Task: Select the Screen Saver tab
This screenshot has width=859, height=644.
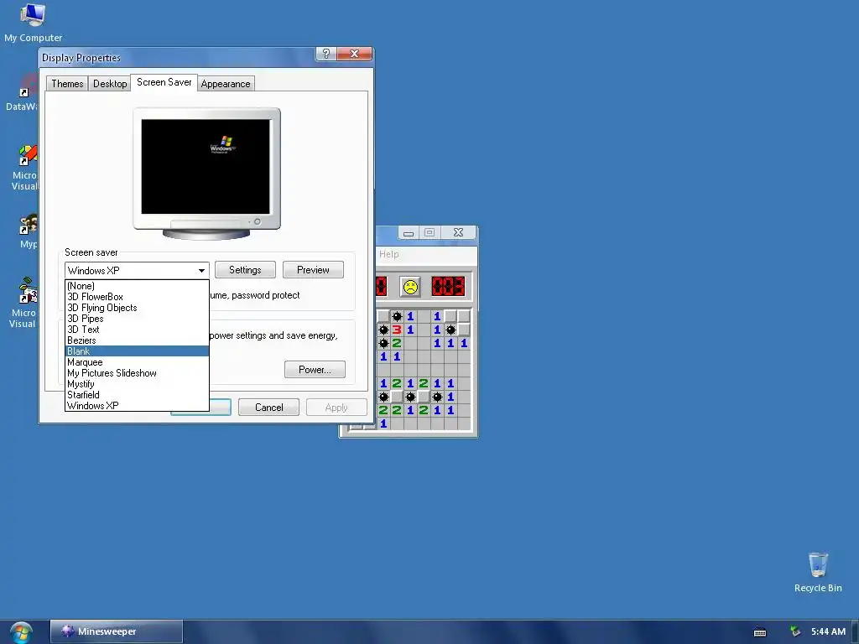Action: pyautogui.click(x=164, y=82)
